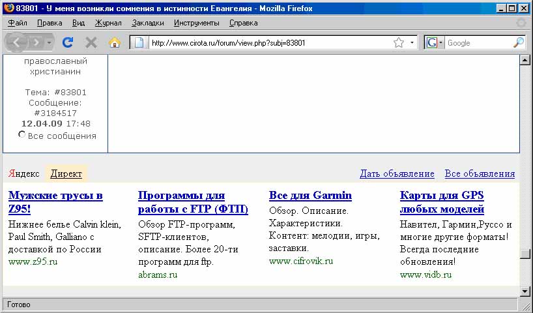Screen dimensions: 533x313
Task: Click the URL field with cirota.ru address
Action: [270, 43]
